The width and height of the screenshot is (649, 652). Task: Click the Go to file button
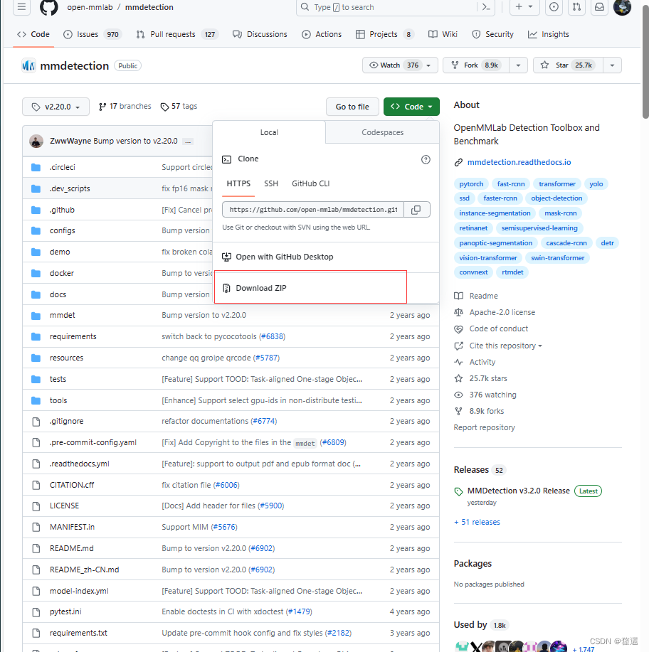click(352, 107)
